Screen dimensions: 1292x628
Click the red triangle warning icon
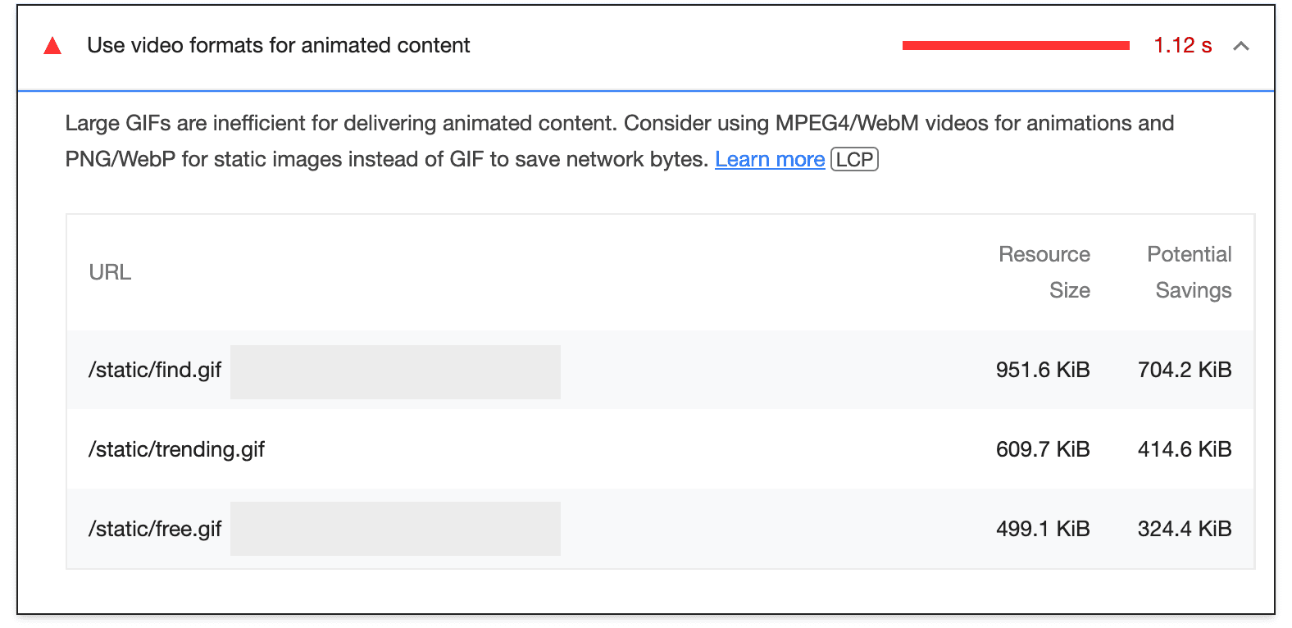(52, 46)
